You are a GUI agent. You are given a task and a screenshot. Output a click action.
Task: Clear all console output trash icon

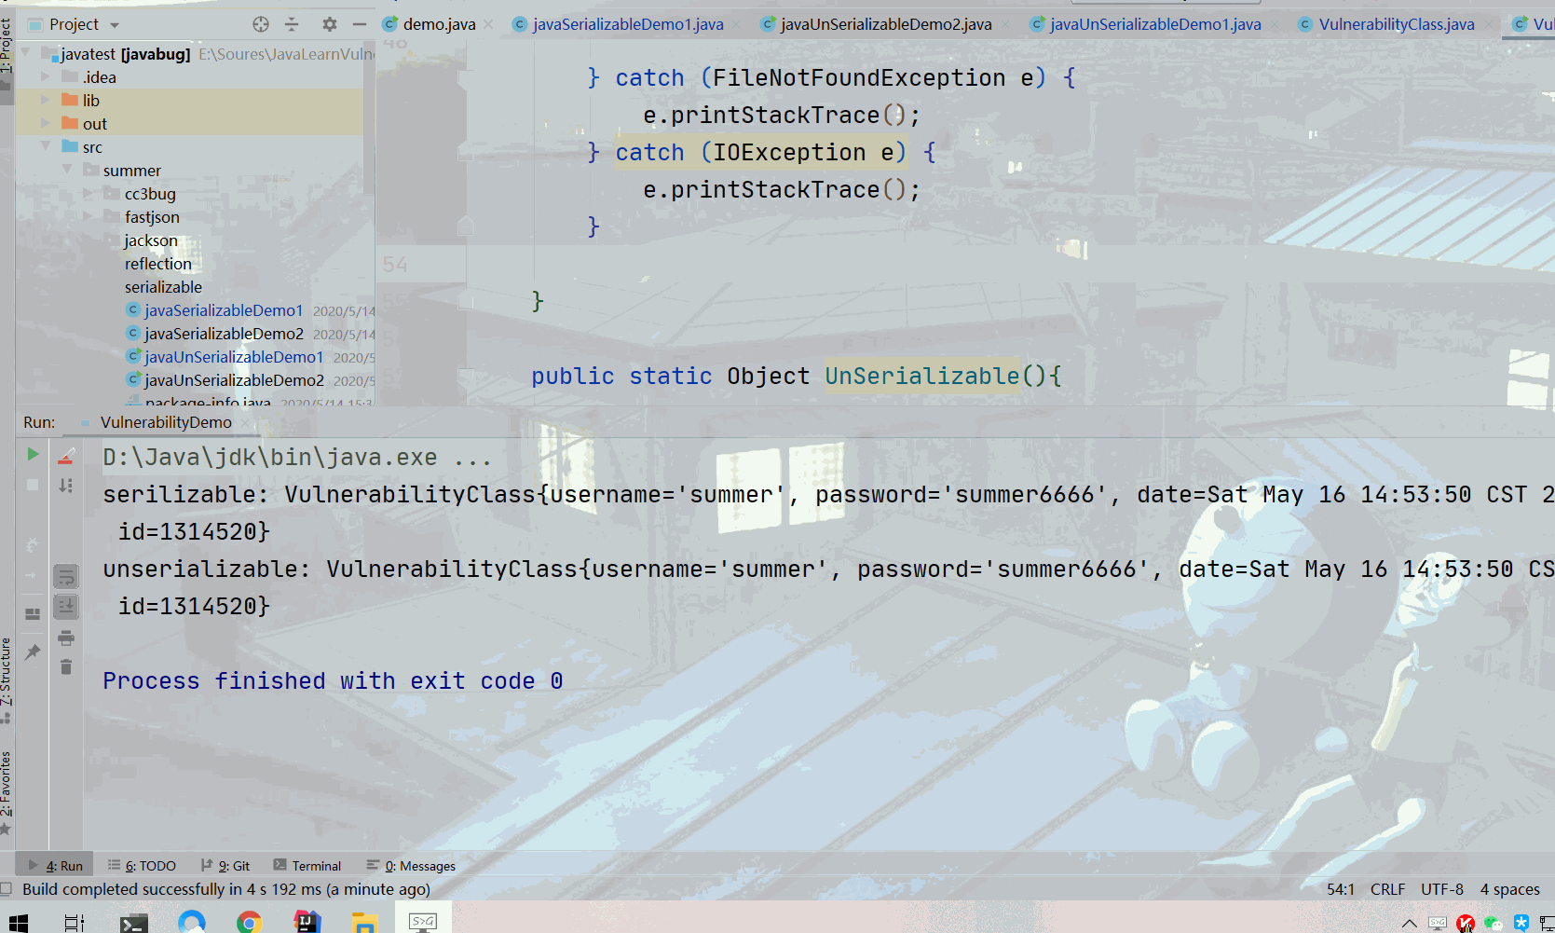[66, 667]
